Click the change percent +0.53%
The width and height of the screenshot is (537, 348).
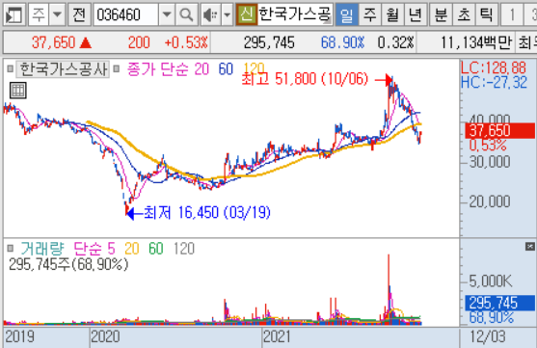click(x=186, y=42)
